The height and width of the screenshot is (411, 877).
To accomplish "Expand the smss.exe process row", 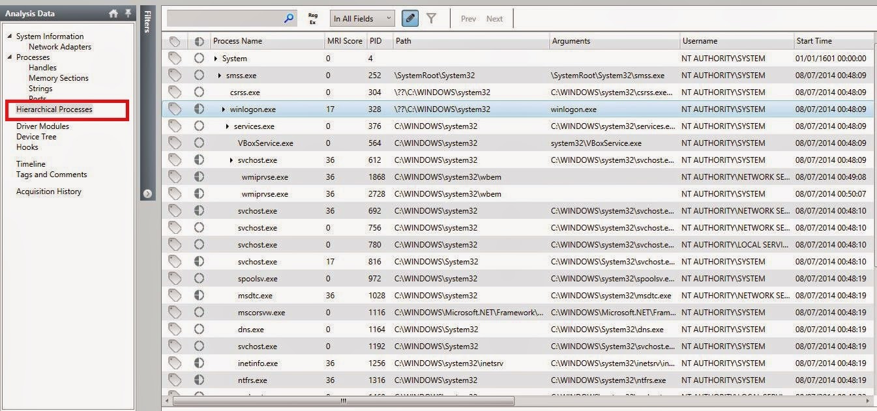I will pyautogui.click(x=220, y=76).
